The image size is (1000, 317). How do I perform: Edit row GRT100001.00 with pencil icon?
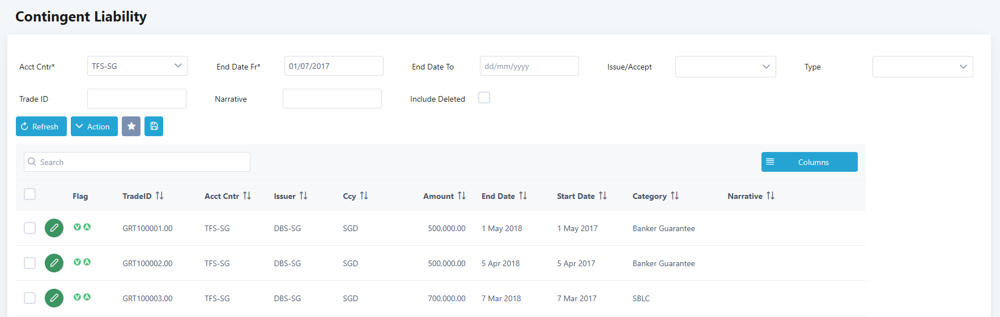(x=54, y=228)
